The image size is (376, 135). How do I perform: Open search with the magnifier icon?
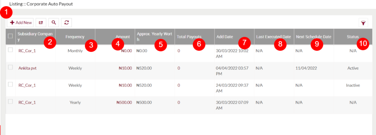(54, 23)
